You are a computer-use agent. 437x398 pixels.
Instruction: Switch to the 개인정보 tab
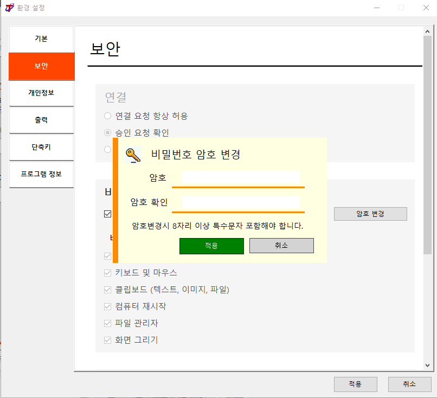[x=41, y=93]
